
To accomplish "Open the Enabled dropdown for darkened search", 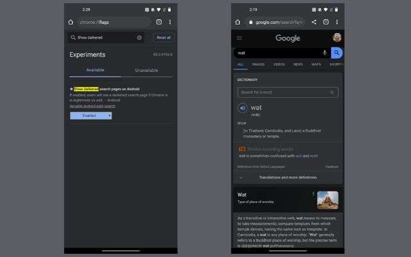I will pyautogui.click(x=91, y=116).
